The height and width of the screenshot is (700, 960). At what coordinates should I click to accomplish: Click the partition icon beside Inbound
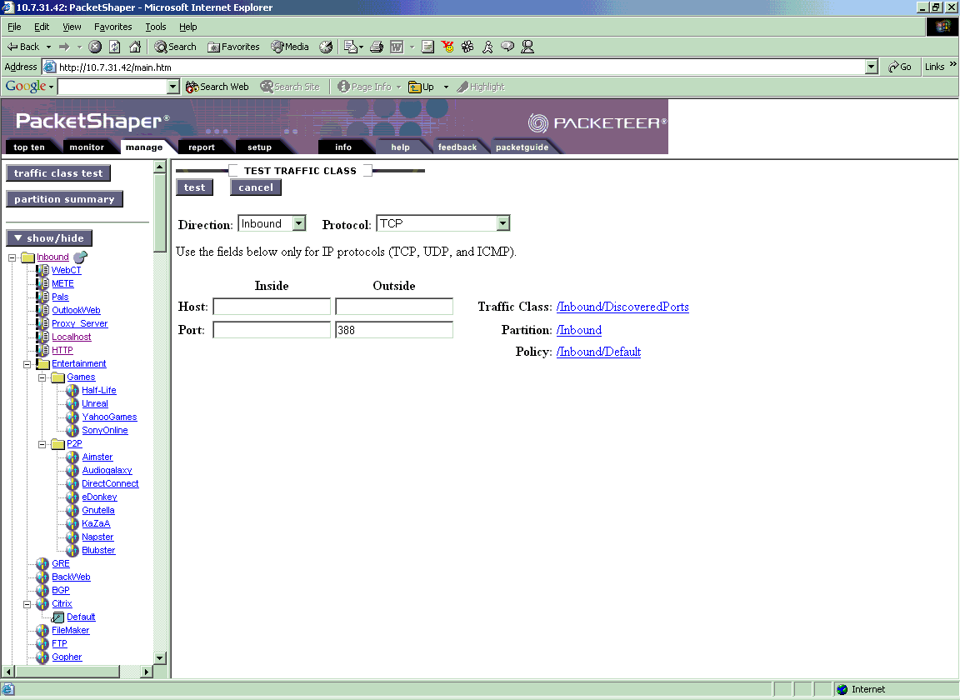(80, 257)
